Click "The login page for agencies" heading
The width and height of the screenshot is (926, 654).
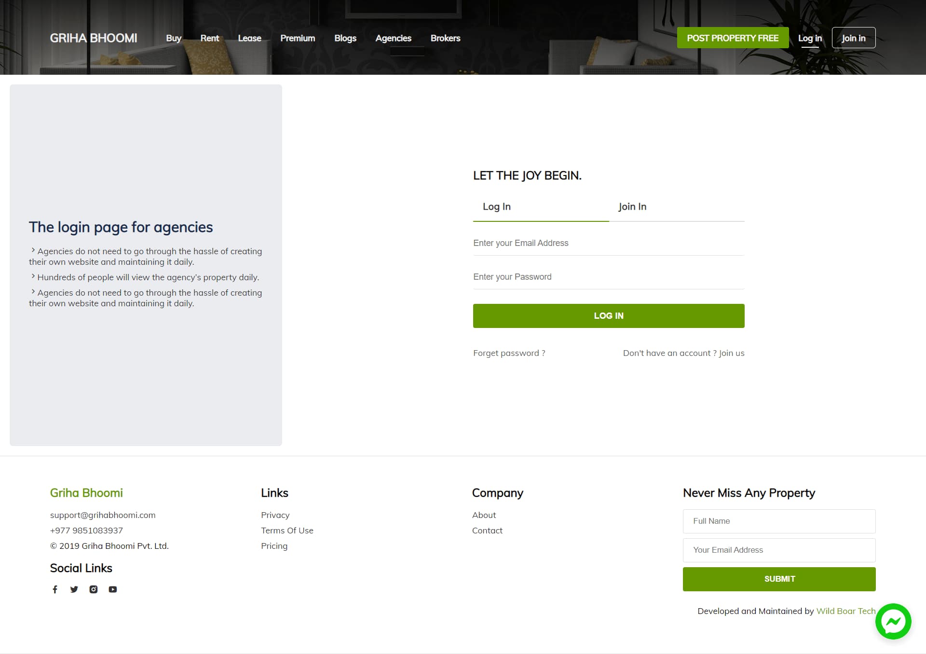[x=121, y=227]
